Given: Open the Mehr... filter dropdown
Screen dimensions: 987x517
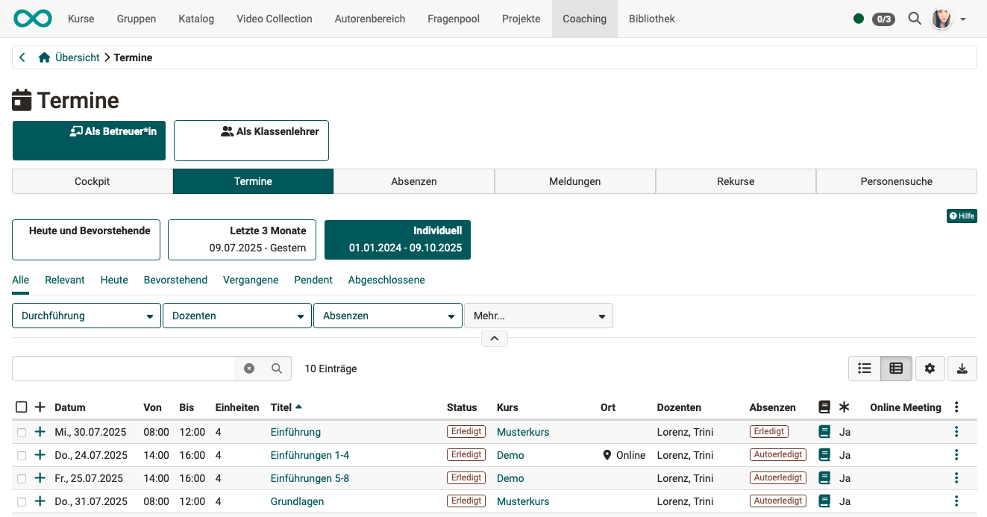Looking at the screenshot, I should (x=538, y=315).
